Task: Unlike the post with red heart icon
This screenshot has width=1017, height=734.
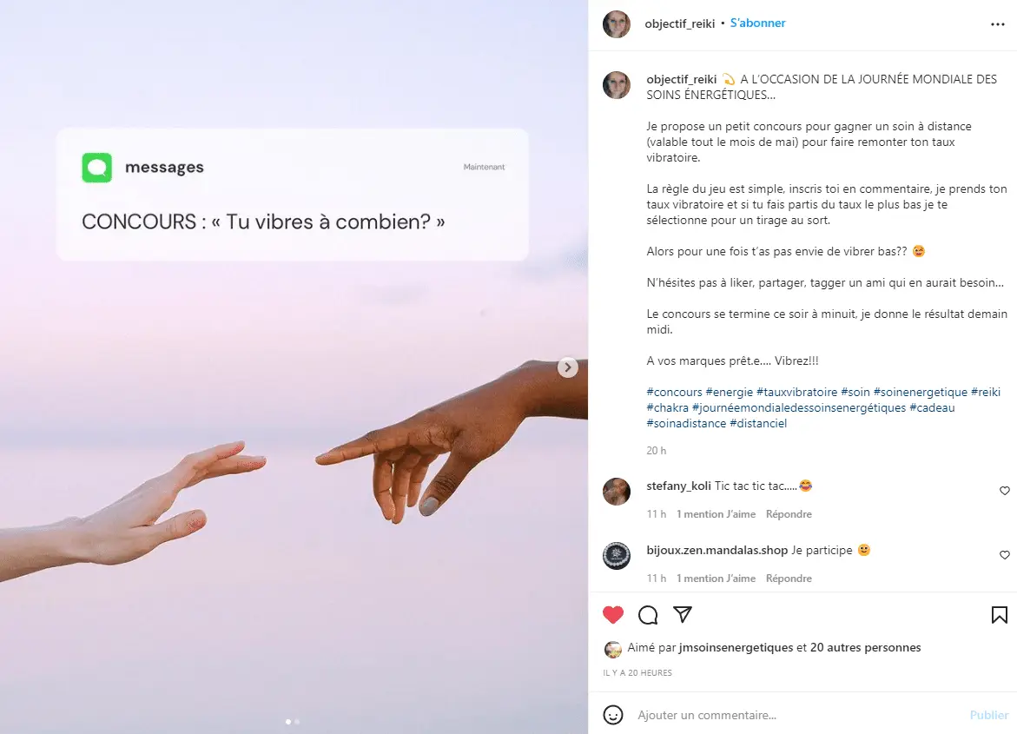Action: point(613,615)
